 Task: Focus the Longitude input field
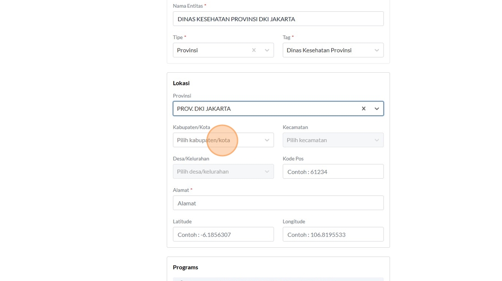point(333,234)
